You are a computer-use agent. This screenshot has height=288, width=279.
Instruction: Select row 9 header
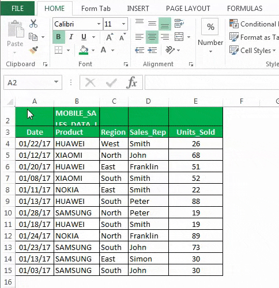tap(7, 201)
